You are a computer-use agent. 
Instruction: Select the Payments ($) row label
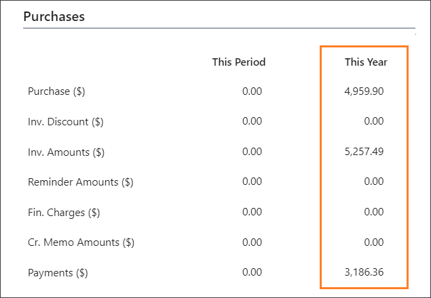(x=58, y=274)
